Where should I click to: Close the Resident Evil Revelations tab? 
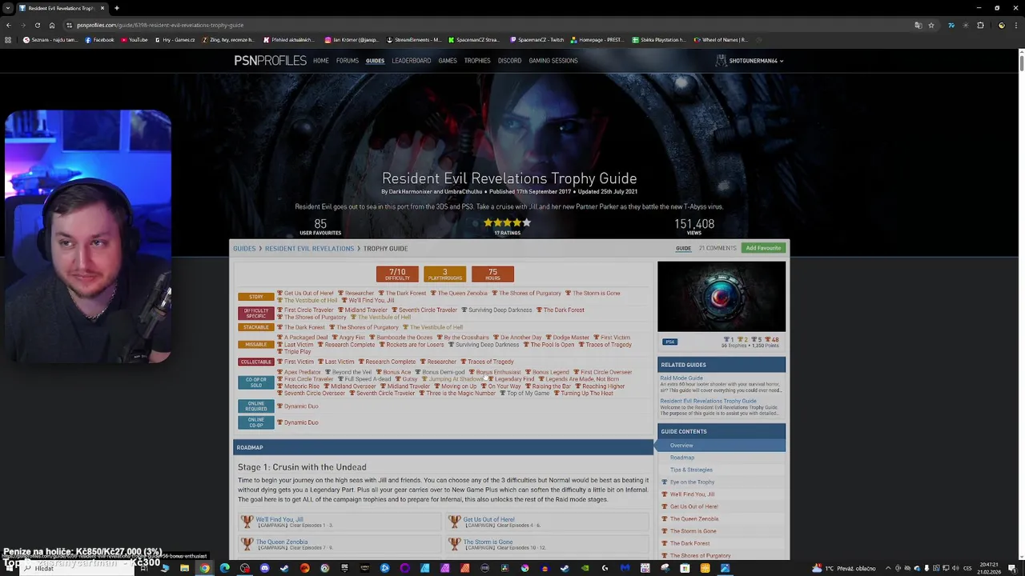click(x=102, y=8)
